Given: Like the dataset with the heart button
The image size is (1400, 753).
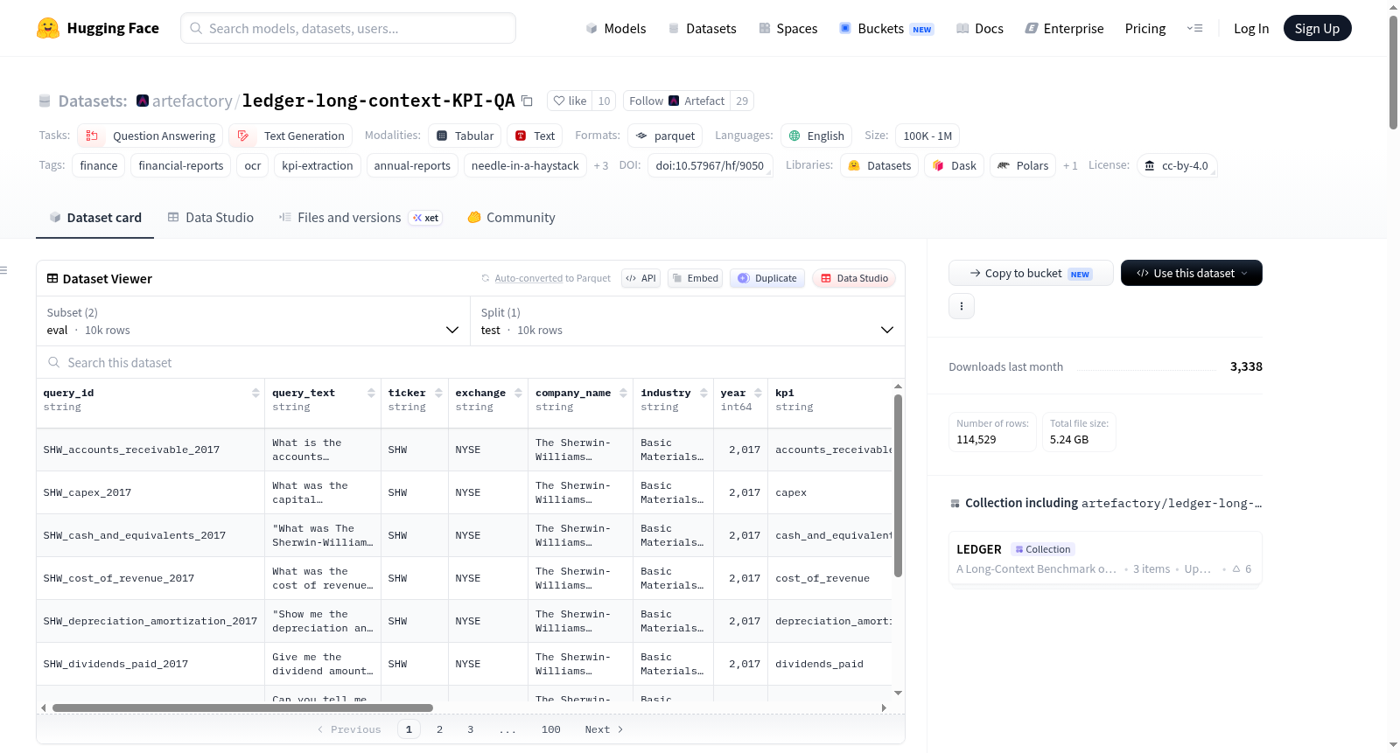Looking at the screenshot, I should coord(570,101).
